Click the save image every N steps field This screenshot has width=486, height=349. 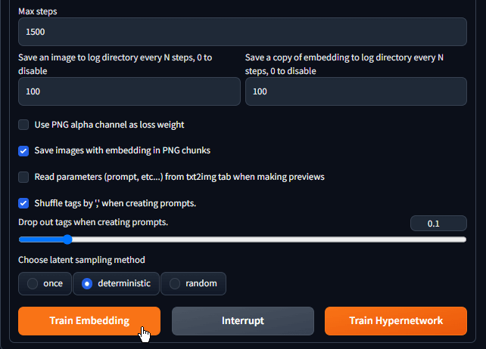[129, 91]
